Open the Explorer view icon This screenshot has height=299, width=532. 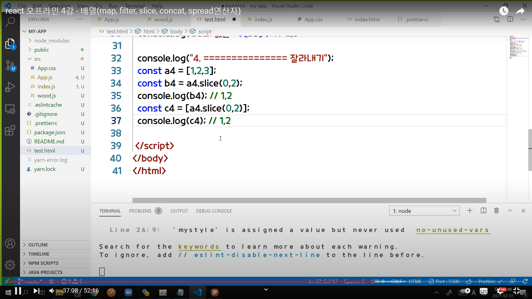[10, 44]
